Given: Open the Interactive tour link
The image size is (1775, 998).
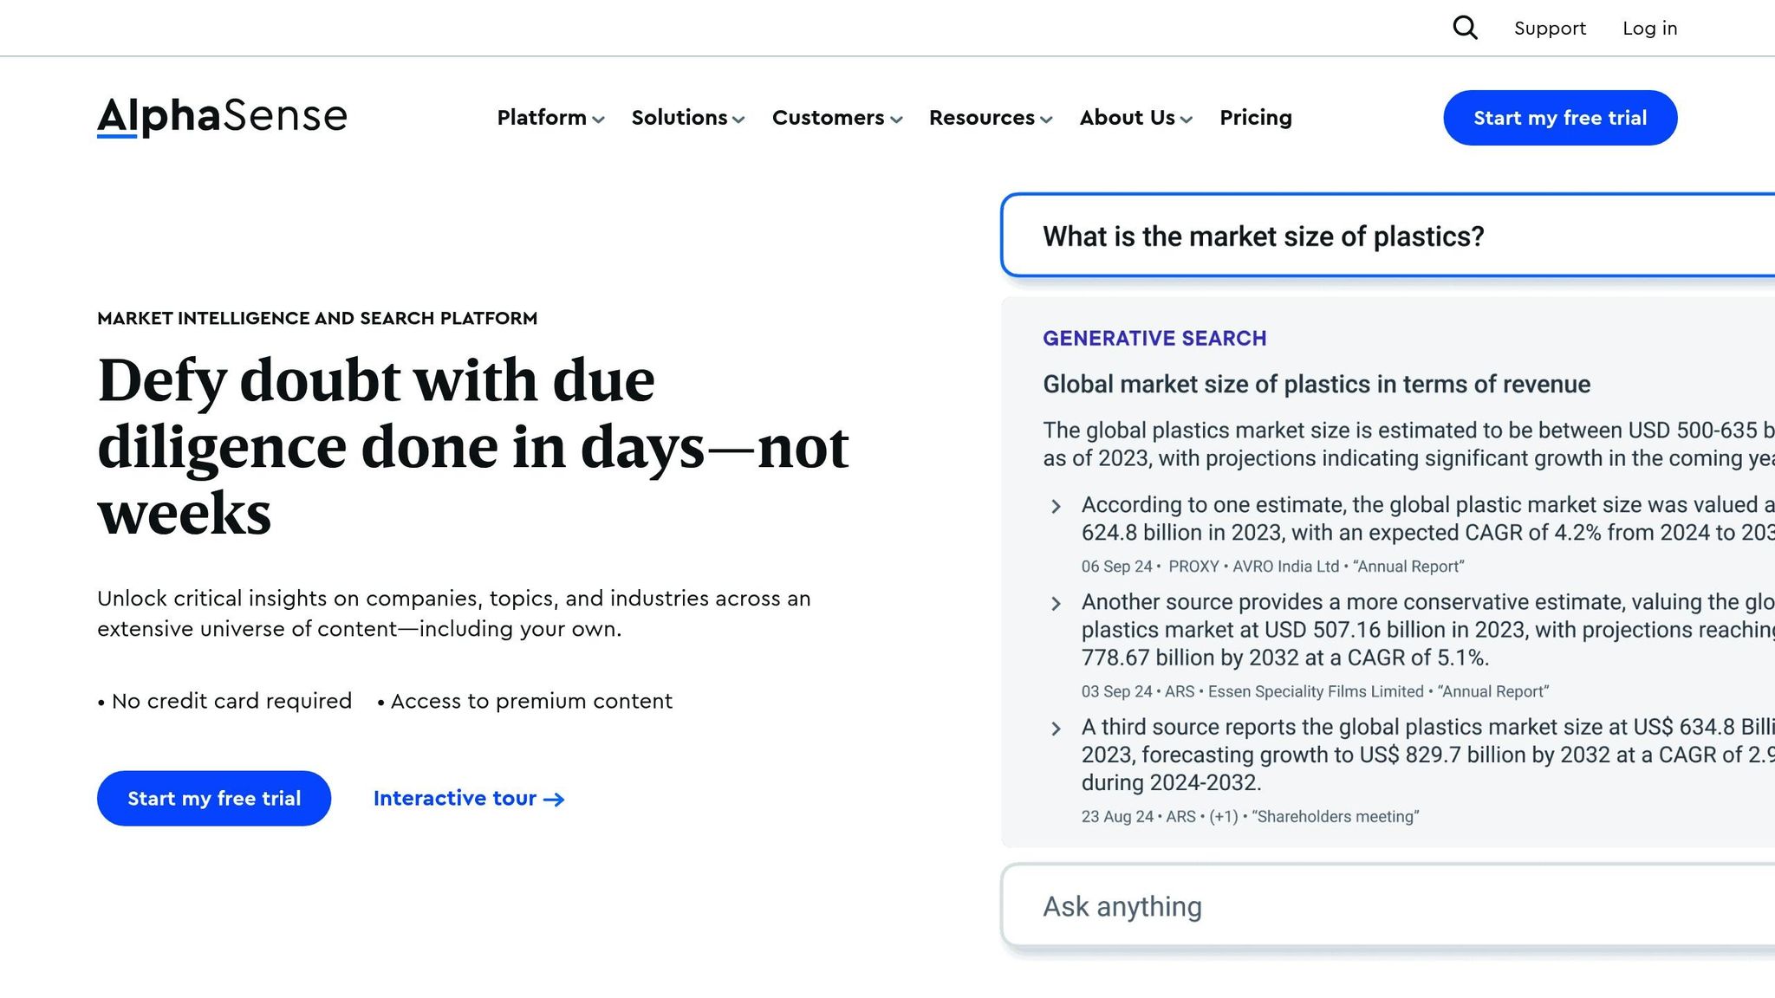Looking at the screenshot, I should 469,798.
